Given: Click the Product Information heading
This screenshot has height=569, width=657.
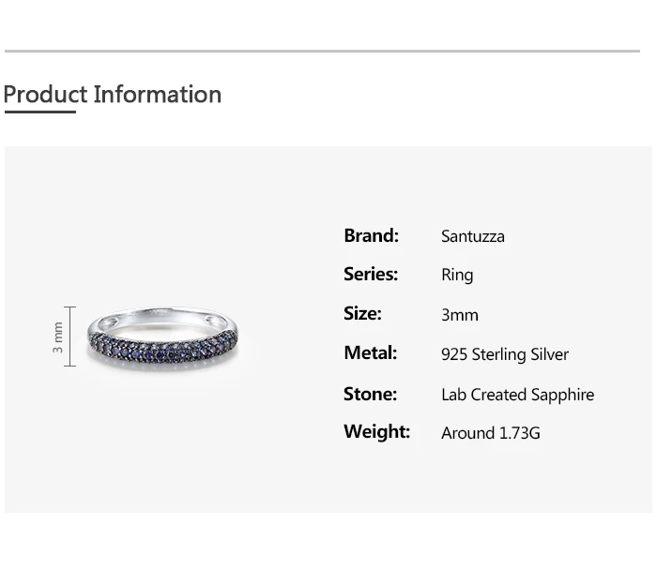Looking at the screenshot, I should (113, 94).
